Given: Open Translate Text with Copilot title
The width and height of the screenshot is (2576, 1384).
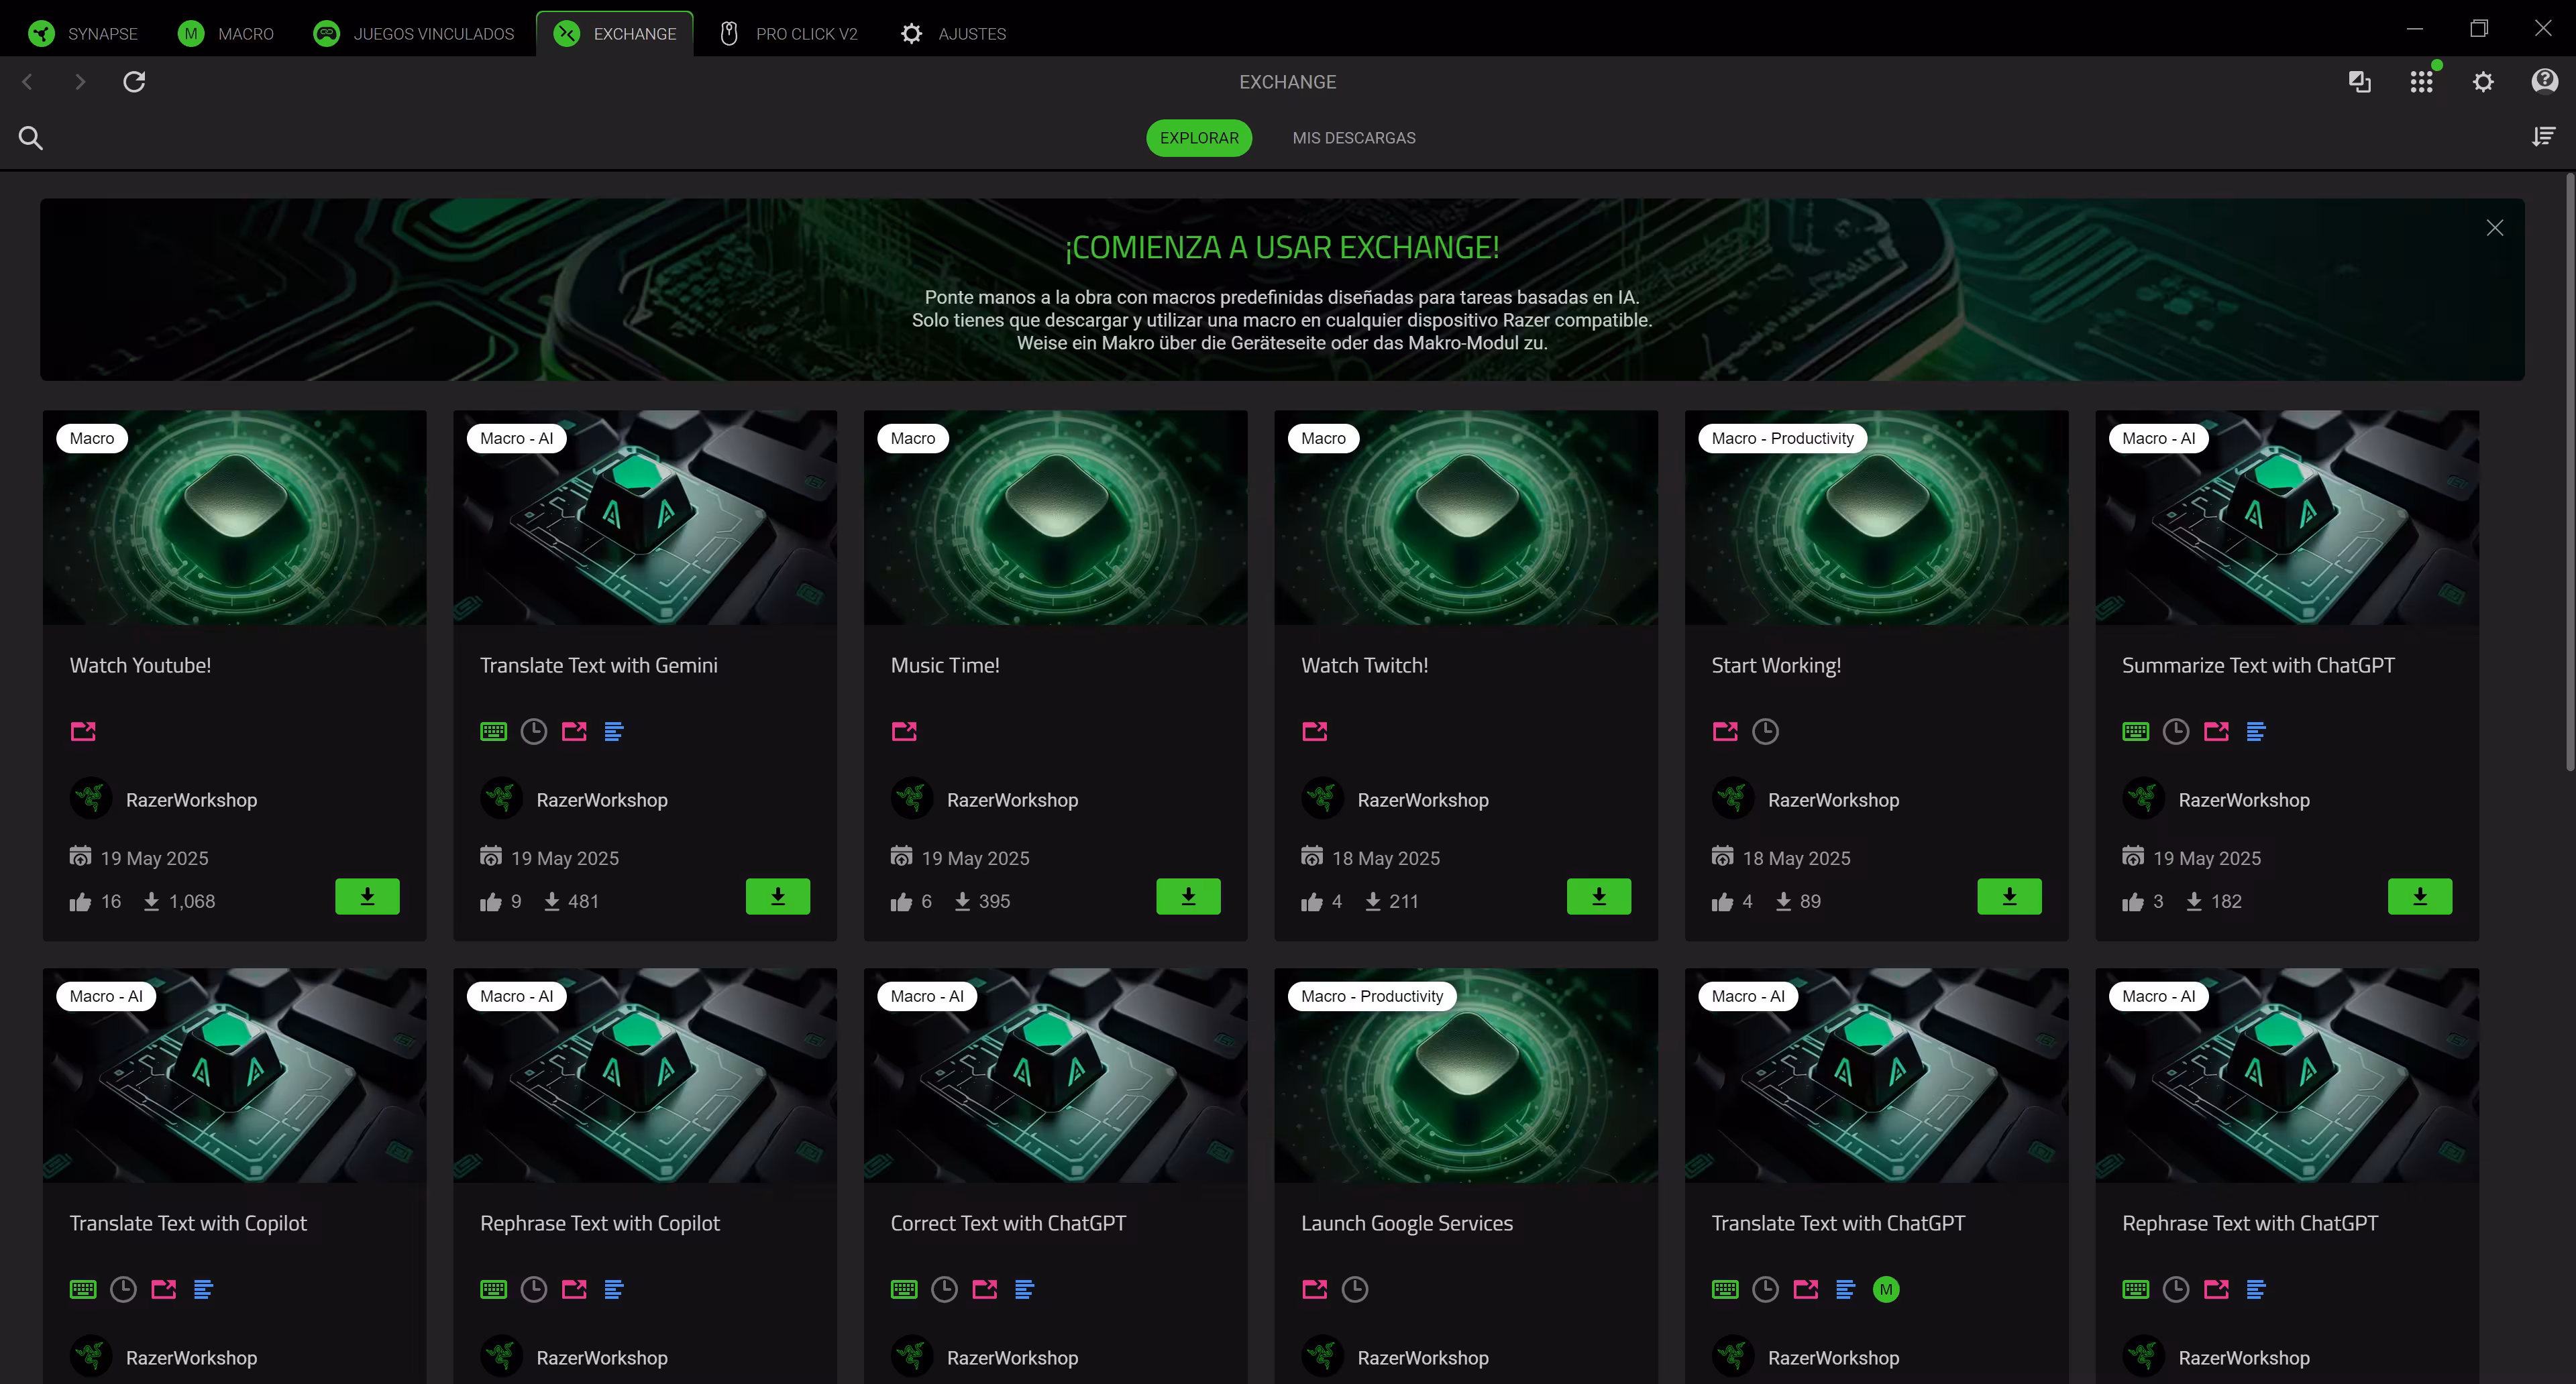Looking at the screenshot, I should pos(188,1223).
